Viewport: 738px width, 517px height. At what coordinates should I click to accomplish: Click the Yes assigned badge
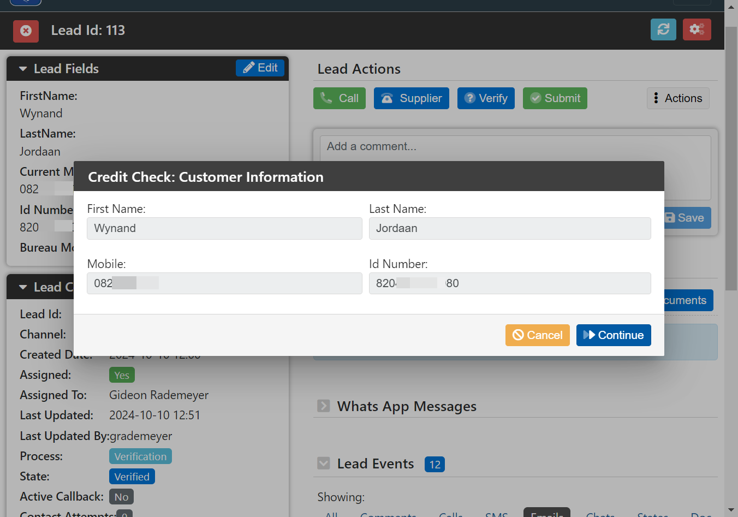122,375
